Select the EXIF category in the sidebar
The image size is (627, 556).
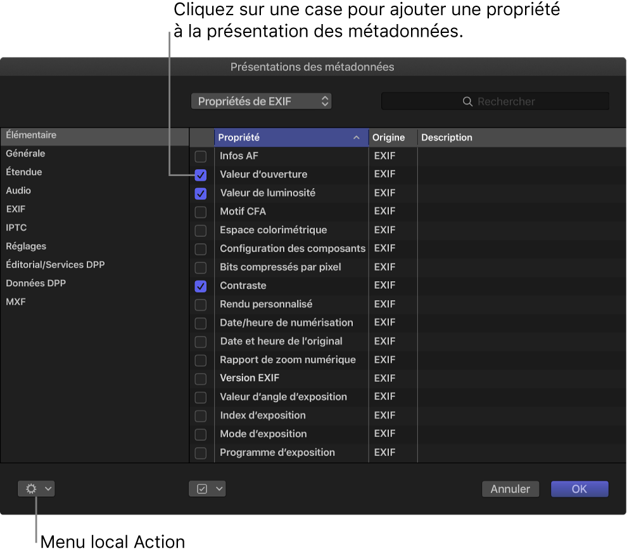coord(15,209)
